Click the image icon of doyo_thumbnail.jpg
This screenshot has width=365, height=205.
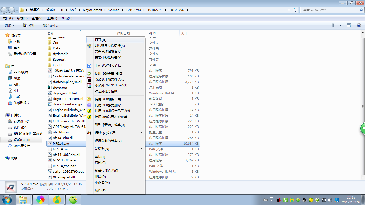point(49,104)
